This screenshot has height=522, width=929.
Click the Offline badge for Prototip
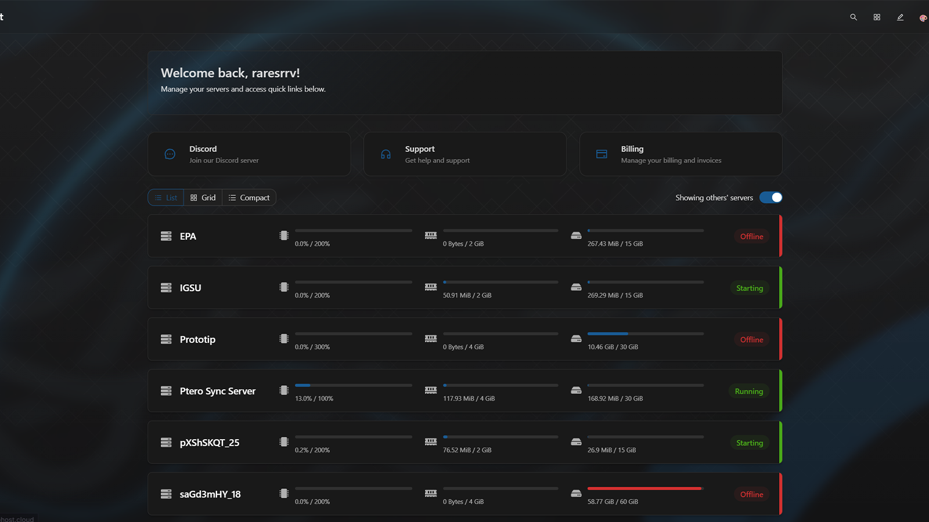(x=752, y=340)
